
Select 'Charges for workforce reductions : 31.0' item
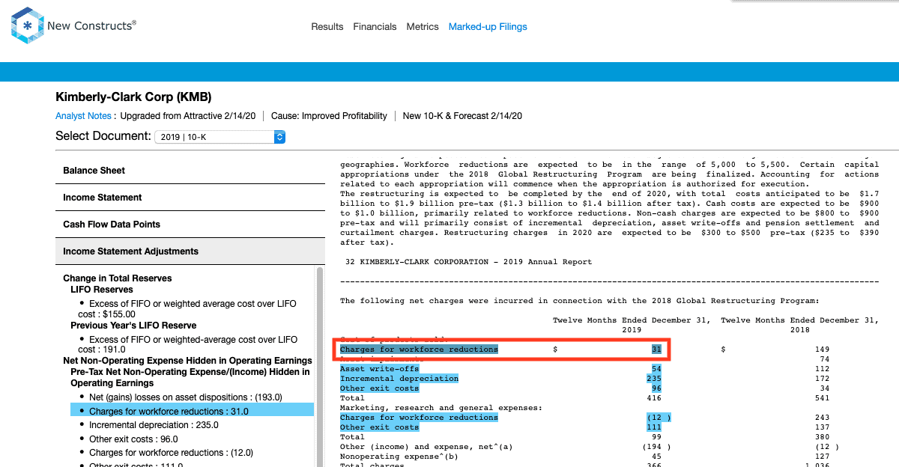pos(192,410)
